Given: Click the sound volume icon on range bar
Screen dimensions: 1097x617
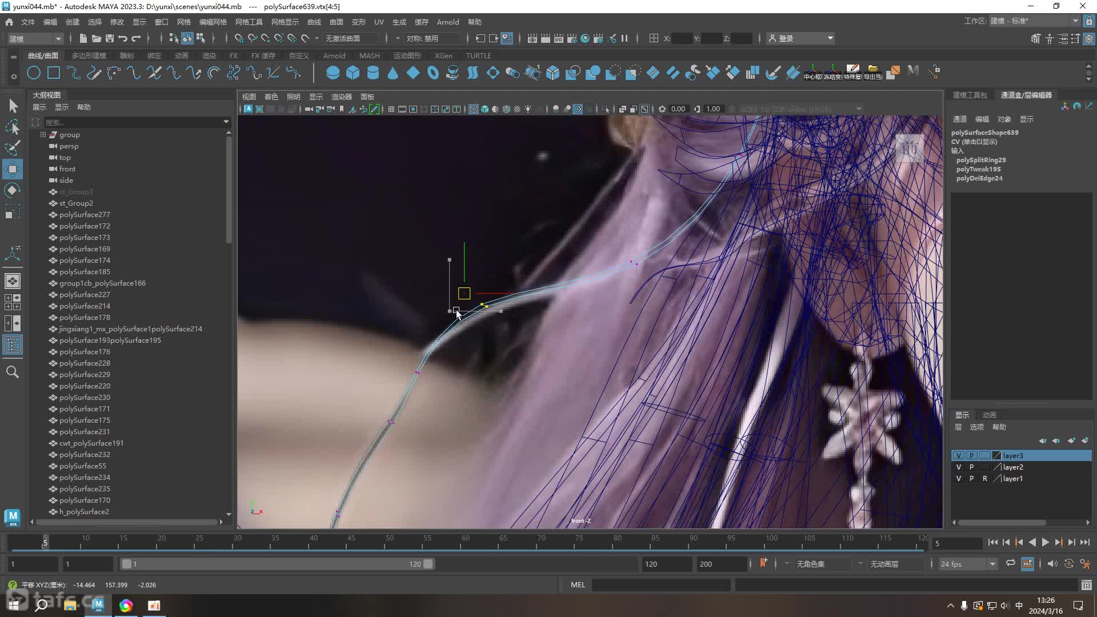Looking at the screenshot, I should [x=1052, y=563].
